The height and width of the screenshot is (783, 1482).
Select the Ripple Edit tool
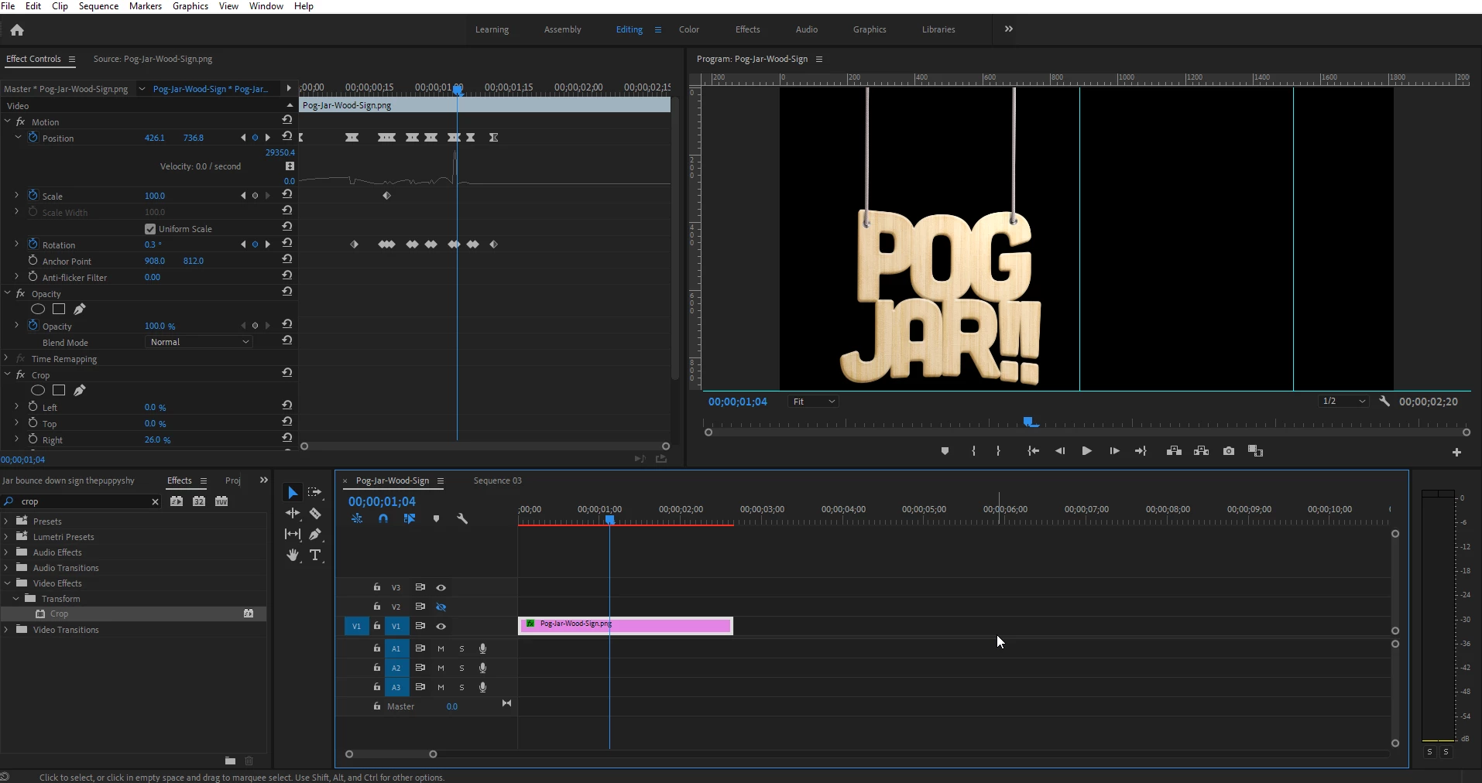[x=293, y=513]
